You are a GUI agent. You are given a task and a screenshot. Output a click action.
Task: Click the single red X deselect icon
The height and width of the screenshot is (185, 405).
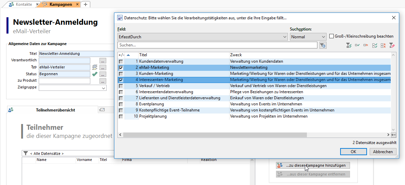(x=366, y=45)
